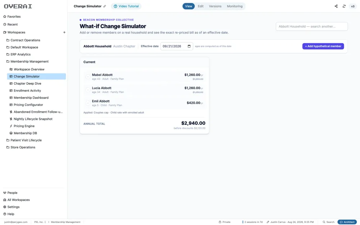
Task: Open the Monitoring tab
Action: pyautogui.click(x=235, y=6)
